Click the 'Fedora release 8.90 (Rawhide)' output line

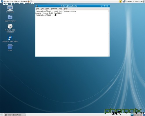(48, 13)
